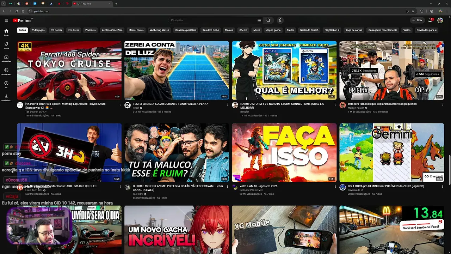
Task: Open the Chrome three-dot menu
Action: point(447,11)
